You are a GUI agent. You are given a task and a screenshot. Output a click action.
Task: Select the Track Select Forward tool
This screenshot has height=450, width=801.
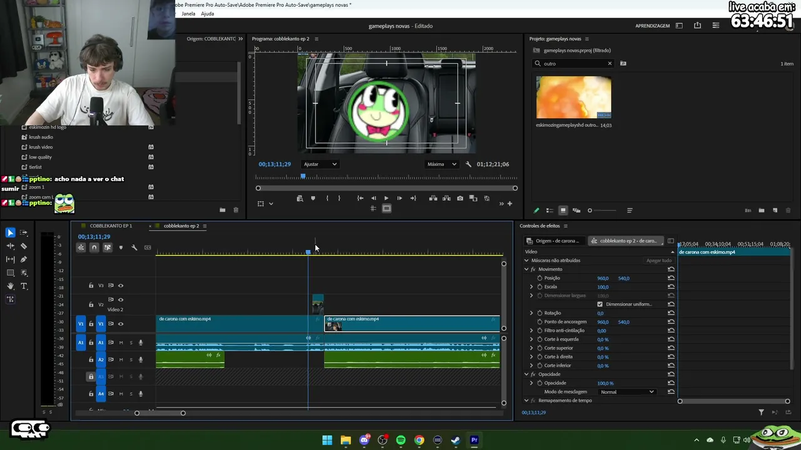click(x=24, y=232)
